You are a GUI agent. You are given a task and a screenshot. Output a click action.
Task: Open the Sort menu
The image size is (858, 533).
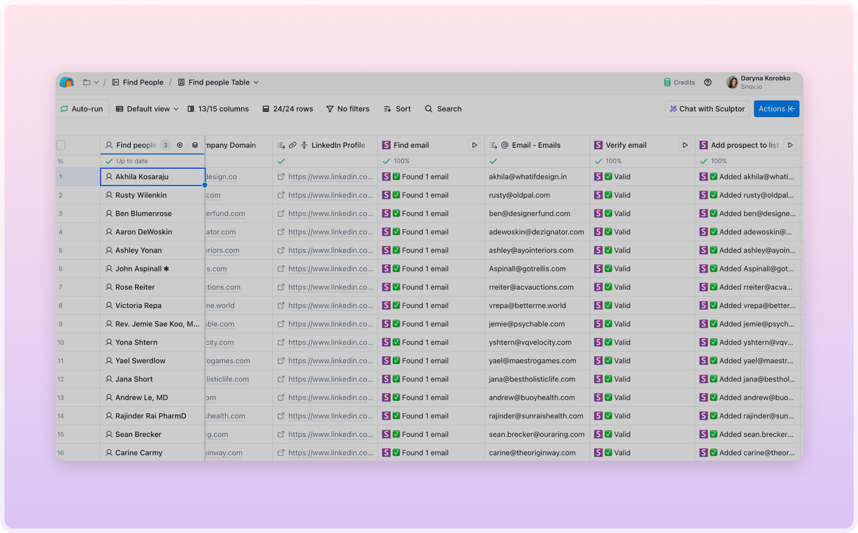point(397,109)
